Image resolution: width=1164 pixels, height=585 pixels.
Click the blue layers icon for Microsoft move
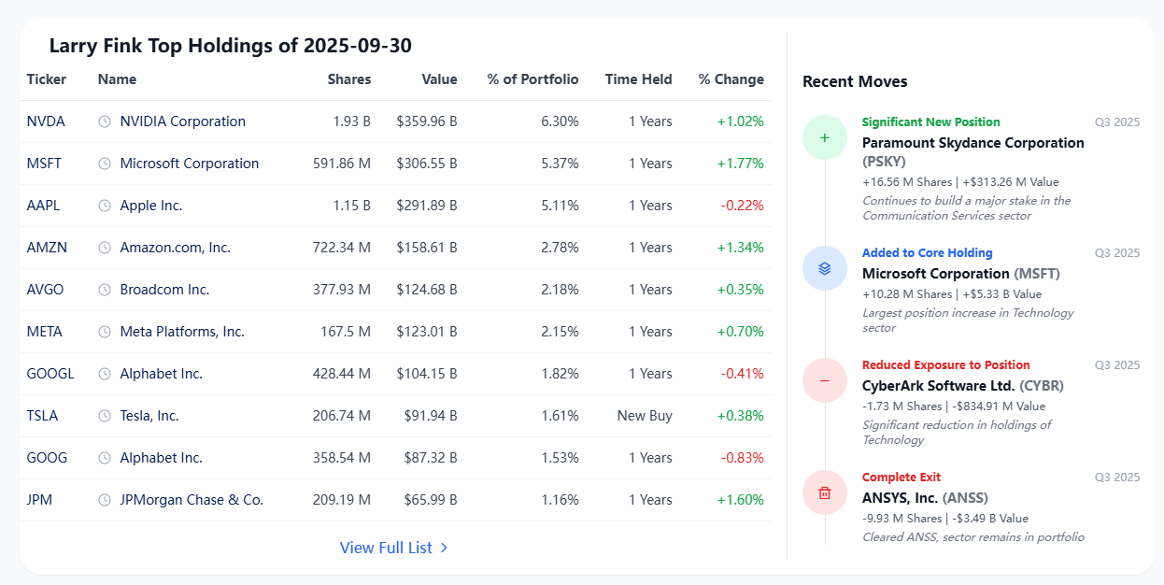point(825,268)
